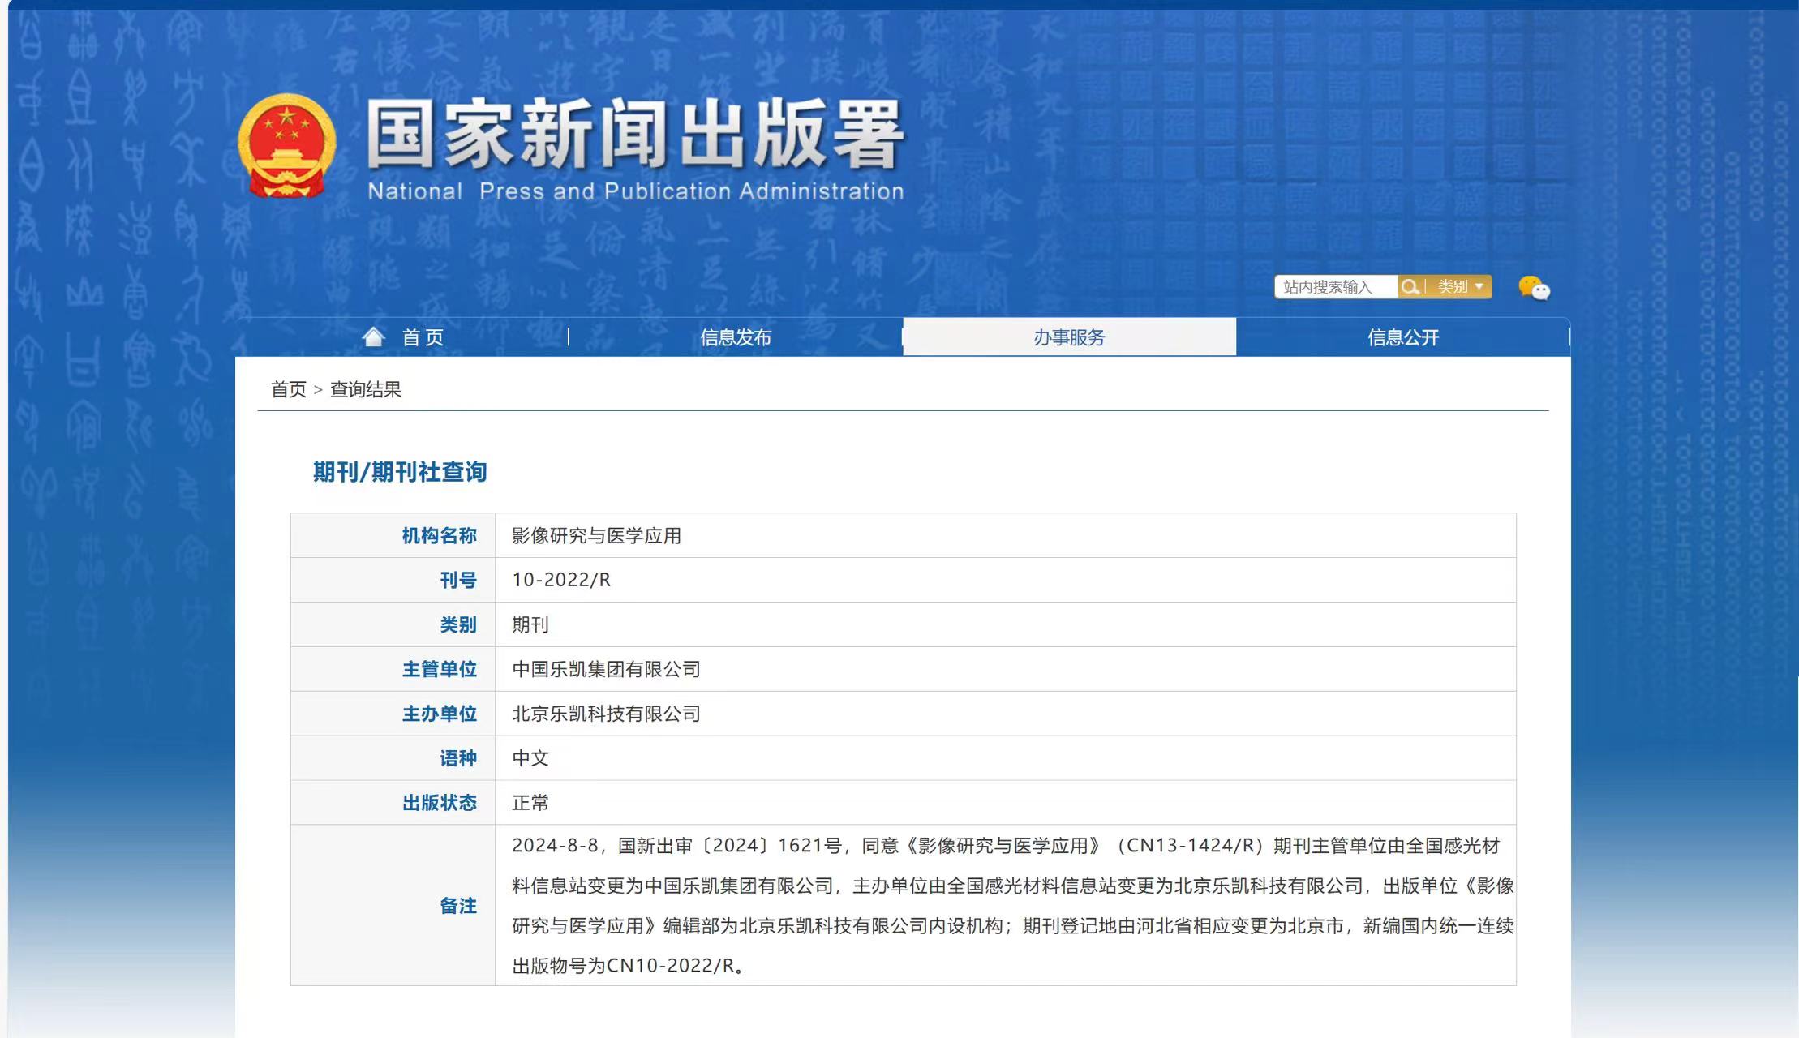
Task: Click 查询结果 breadcrumb text
Action: coord(366,389)
